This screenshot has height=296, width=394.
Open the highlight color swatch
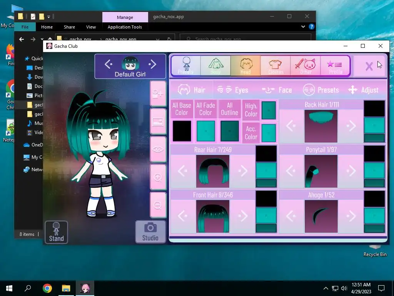pyautogui.click(x=269, y=110)
